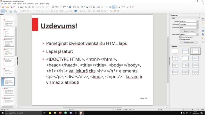Collapse the Layouts section
205x115 pixels.
[171, 46]
